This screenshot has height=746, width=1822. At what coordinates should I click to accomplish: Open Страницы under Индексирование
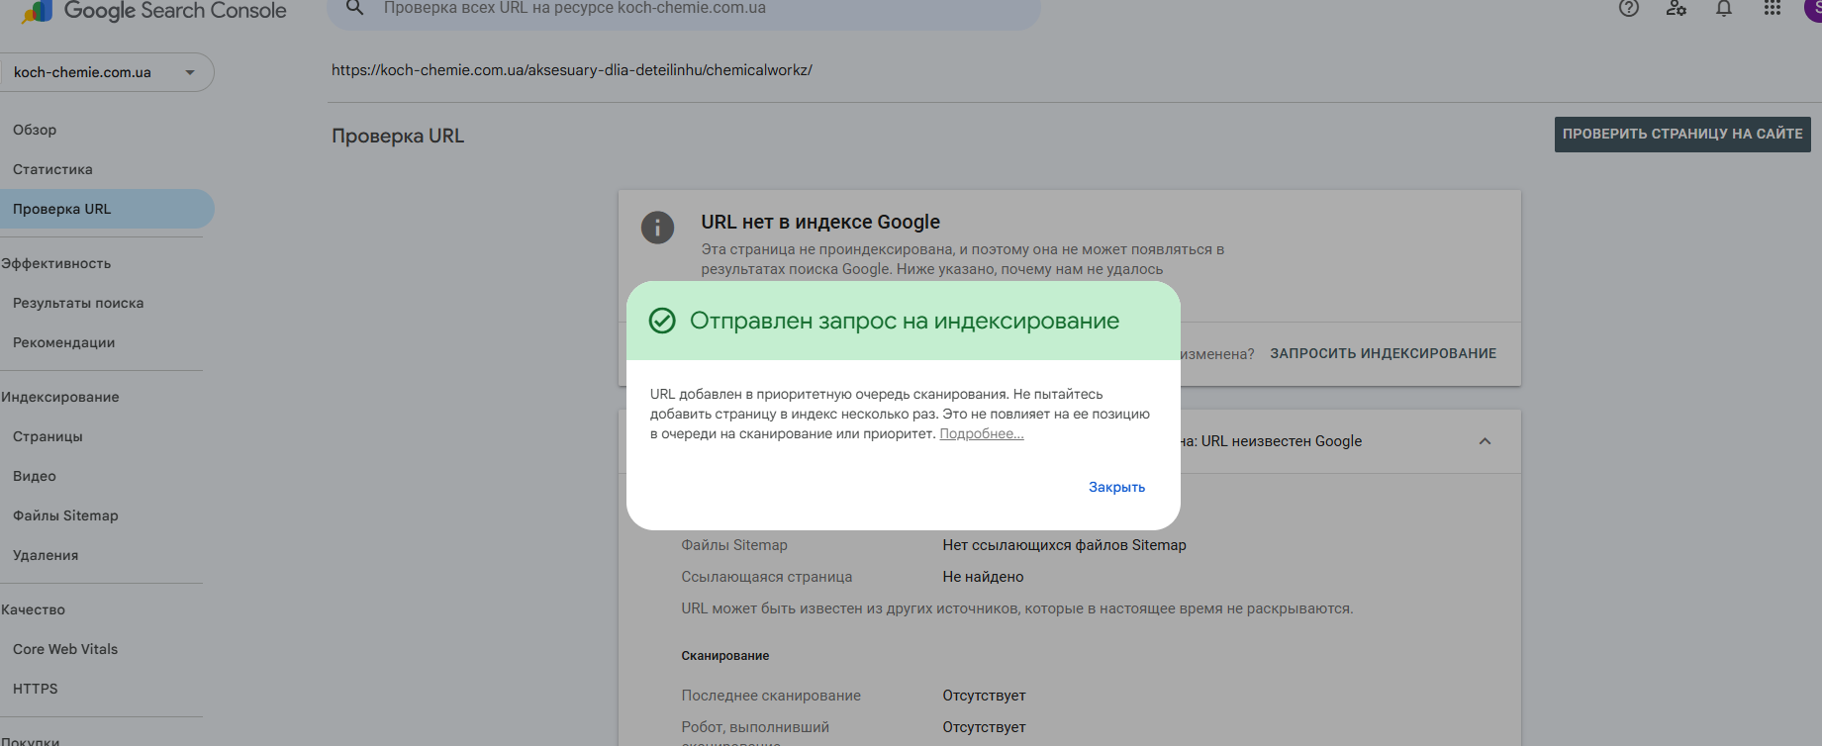[x=48, y=436]
